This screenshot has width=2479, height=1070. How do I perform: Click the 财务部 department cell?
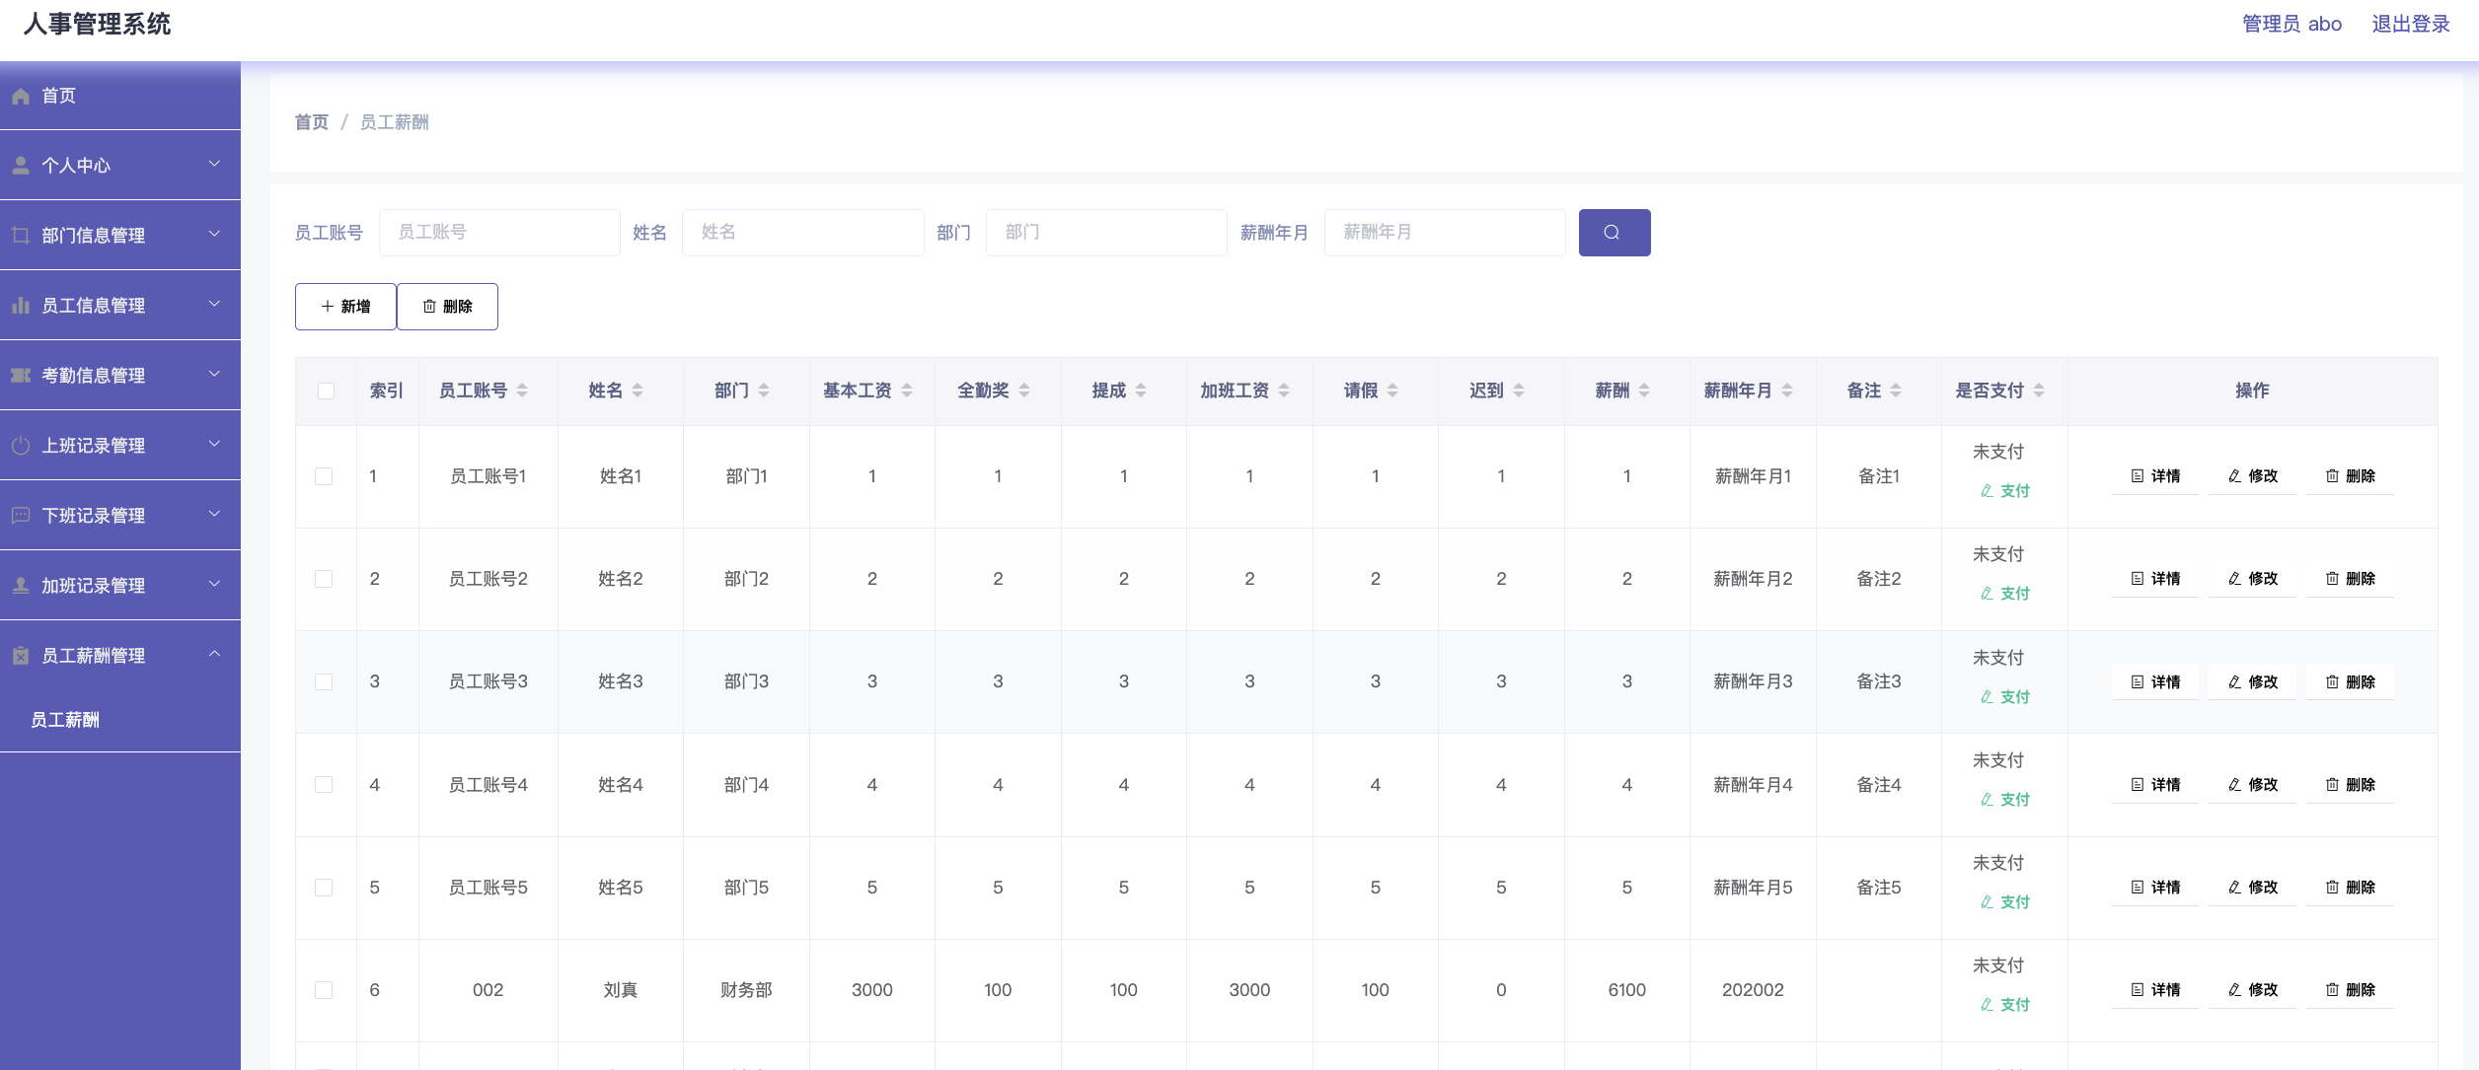tap(746, 990)
